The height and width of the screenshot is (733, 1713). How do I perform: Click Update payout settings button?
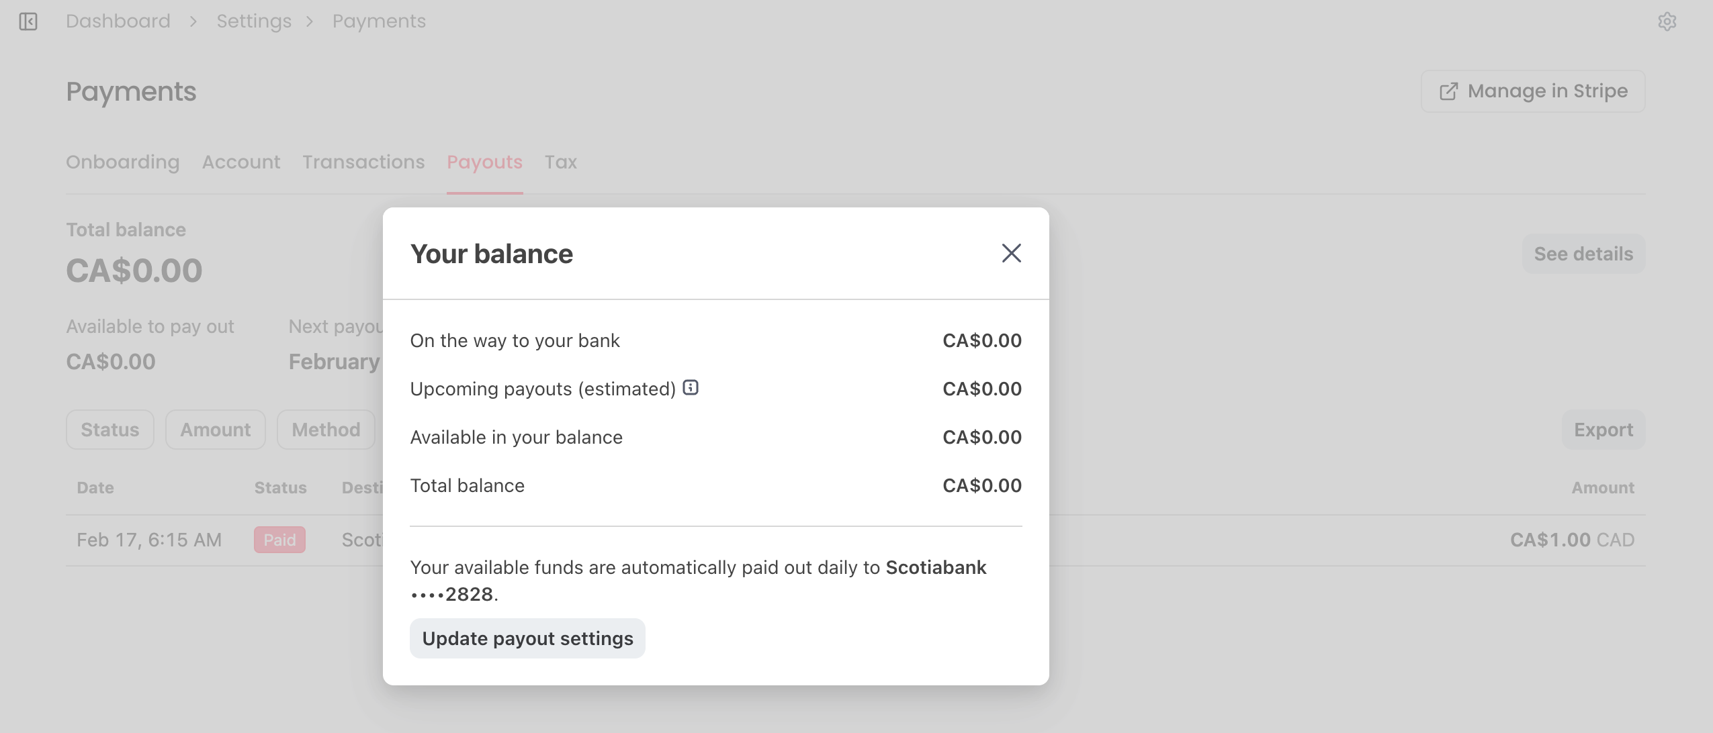click(x=527, y=638)
